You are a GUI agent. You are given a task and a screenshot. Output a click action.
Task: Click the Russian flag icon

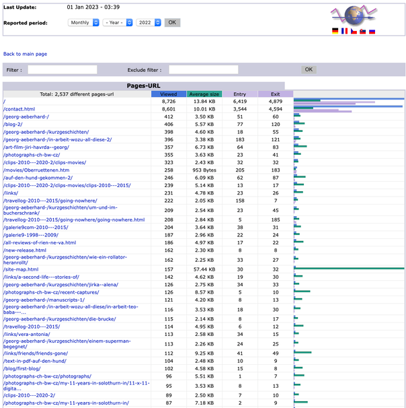click(372, 32)
